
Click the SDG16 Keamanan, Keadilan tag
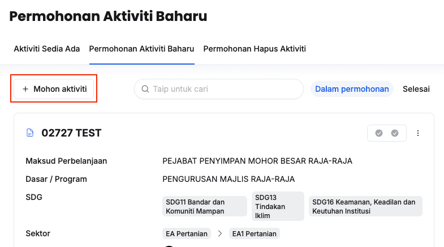click(365, 207)
